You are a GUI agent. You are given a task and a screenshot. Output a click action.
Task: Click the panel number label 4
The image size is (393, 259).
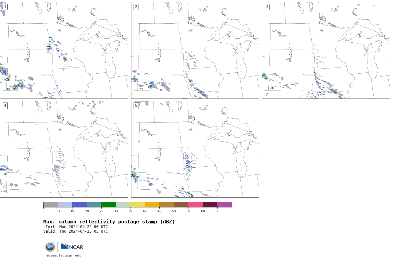point(5,106)
